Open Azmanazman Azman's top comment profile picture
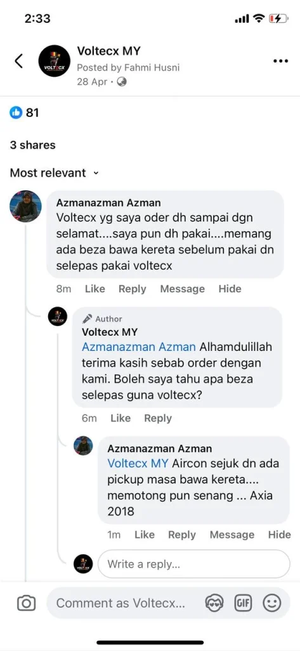Screen dimensions: 300x651 (26, 207)
